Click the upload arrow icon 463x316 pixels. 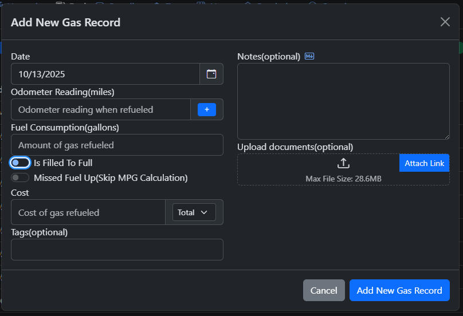tap(343, 163)
